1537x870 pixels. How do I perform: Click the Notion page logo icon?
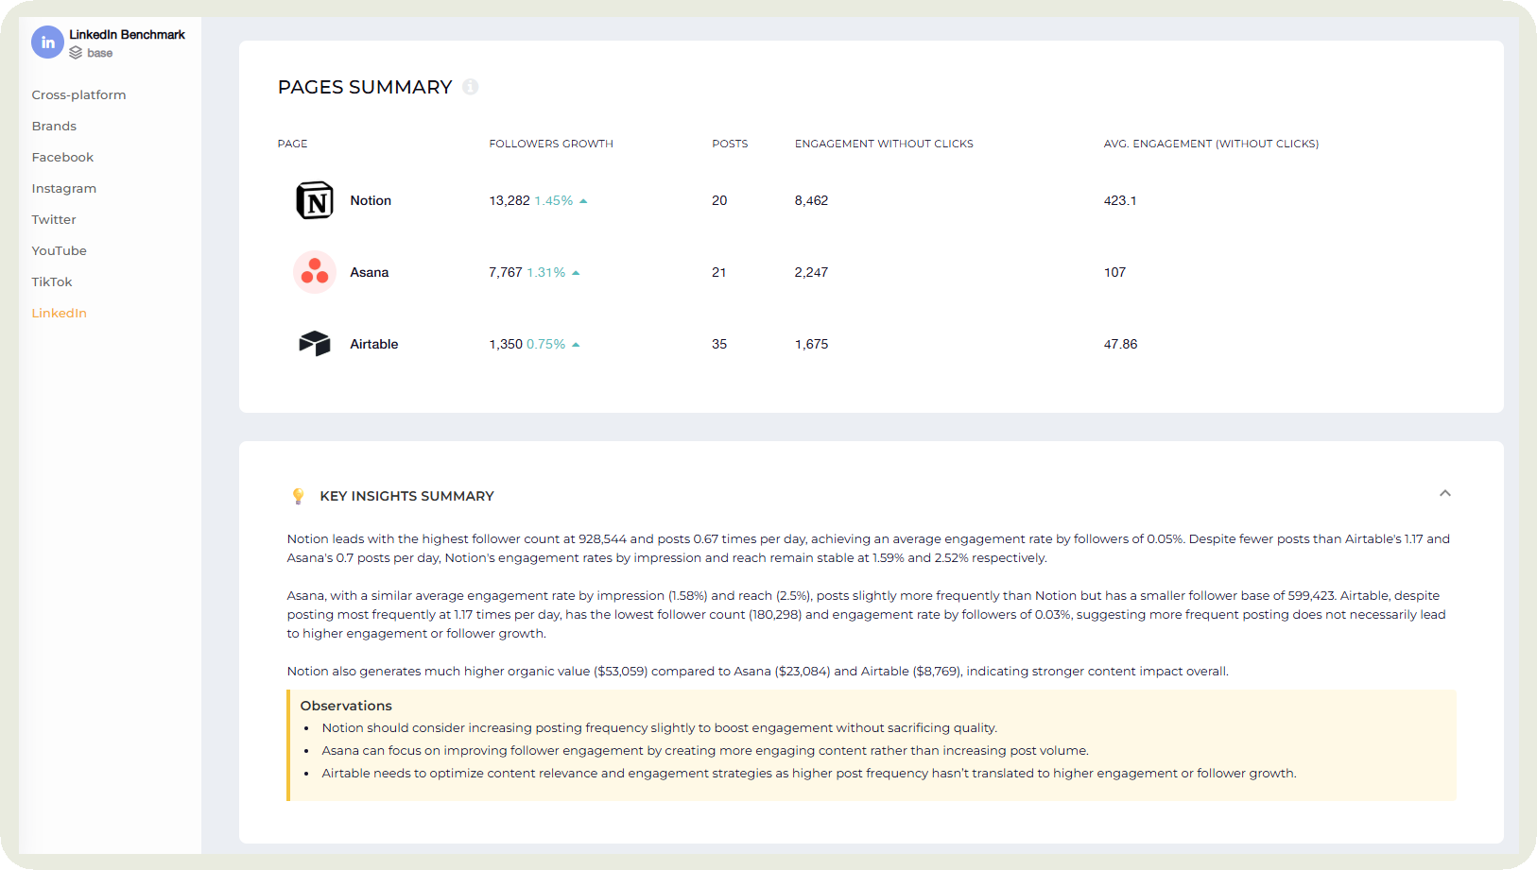tap(315, 200)
